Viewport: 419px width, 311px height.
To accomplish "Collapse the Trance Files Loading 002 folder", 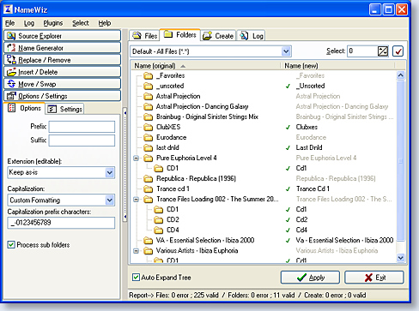I will click(x=137, y=199).
